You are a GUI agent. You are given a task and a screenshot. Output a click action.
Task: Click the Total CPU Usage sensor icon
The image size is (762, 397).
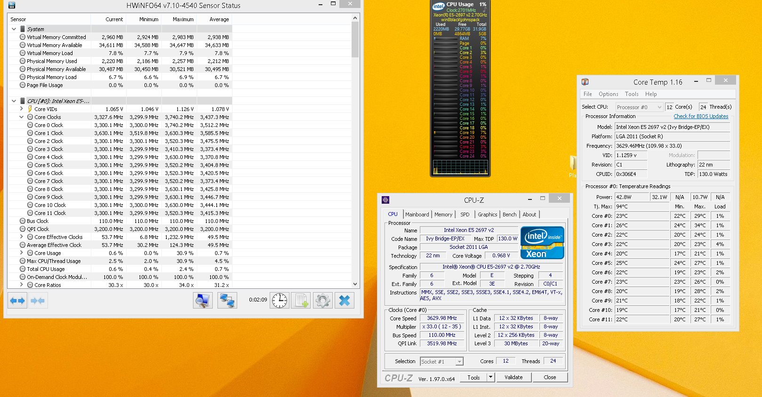click(23, 269)
